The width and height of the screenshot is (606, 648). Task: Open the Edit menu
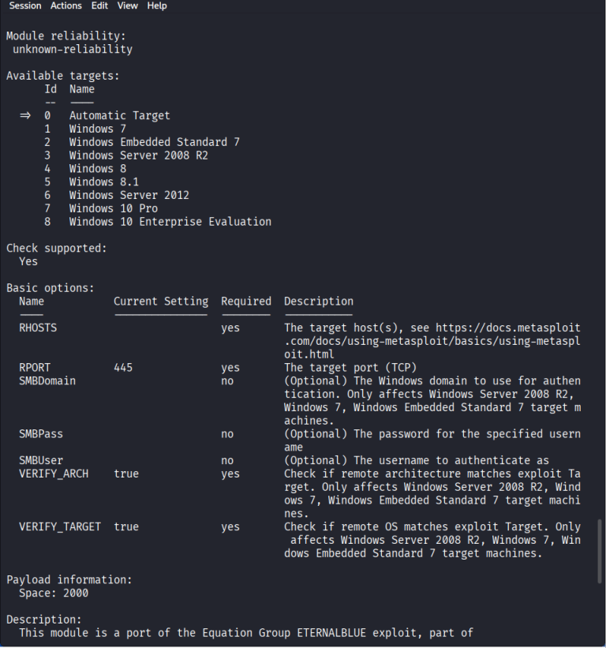pyautogui.click(x=99, y=6)
